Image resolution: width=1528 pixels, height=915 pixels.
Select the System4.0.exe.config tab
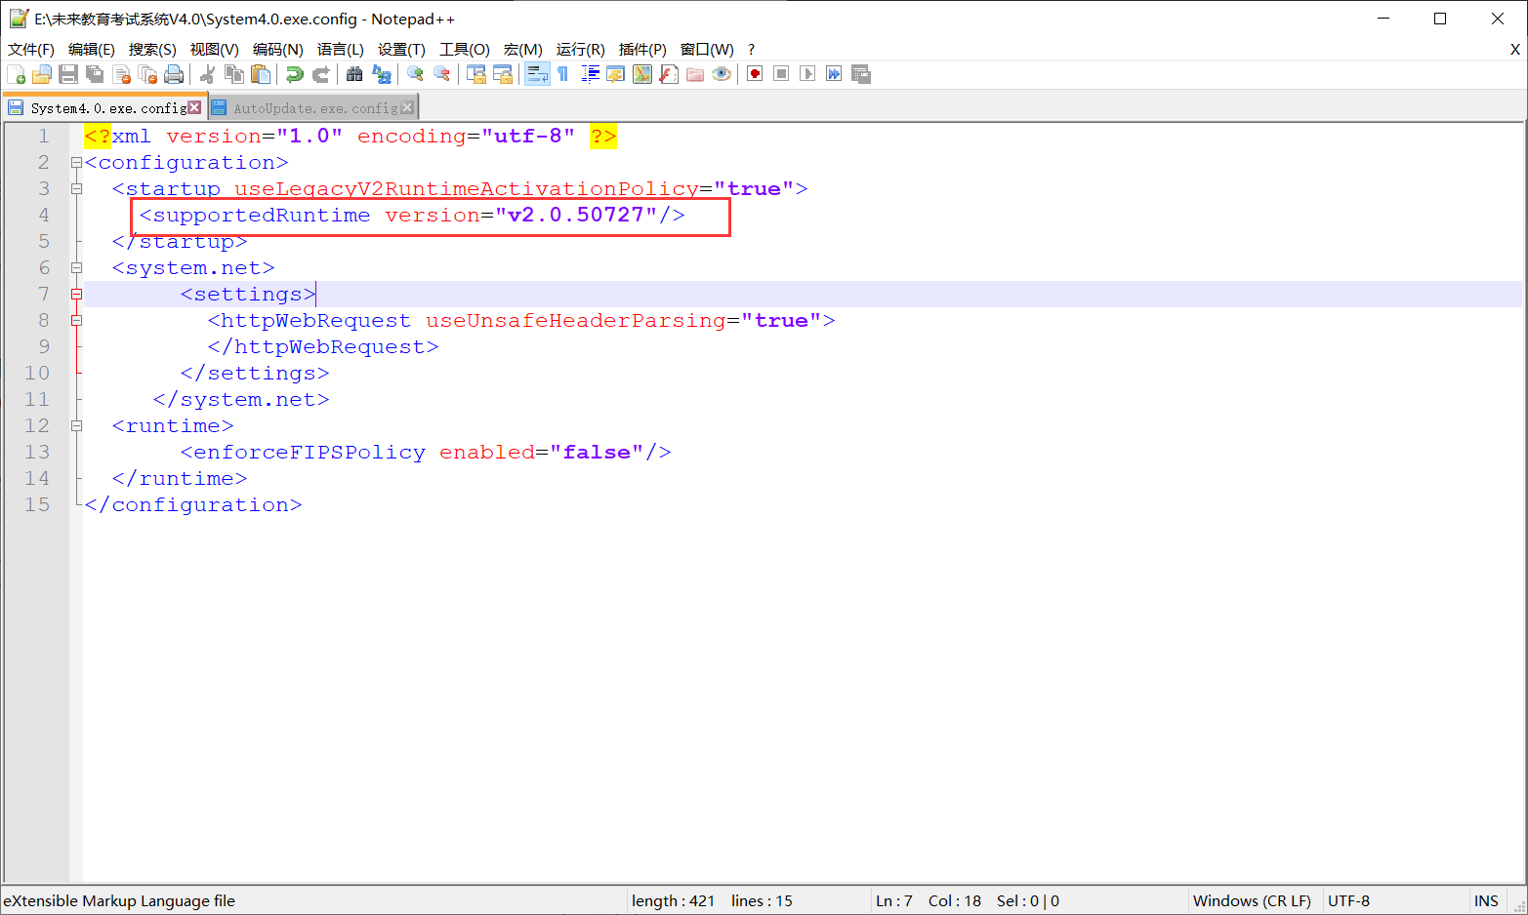tap(105, 108)
